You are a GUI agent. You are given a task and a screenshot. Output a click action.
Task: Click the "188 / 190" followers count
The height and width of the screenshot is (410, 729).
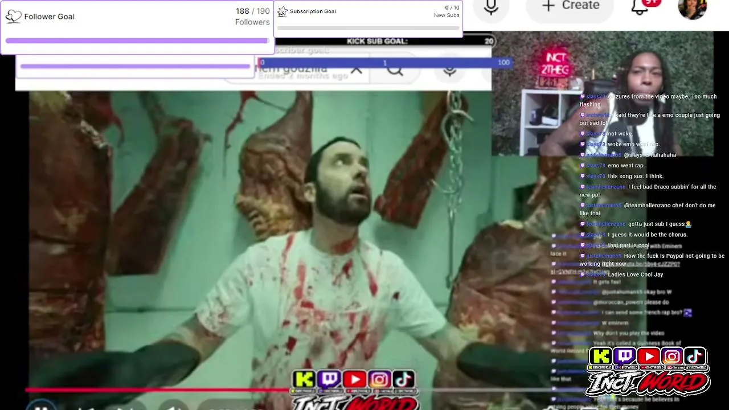[x=252, y=11]
